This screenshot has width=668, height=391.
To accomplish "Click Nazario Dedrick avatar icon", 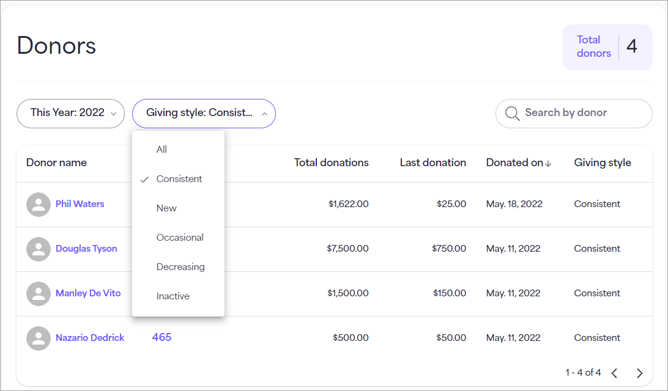I will coord(39,338).
